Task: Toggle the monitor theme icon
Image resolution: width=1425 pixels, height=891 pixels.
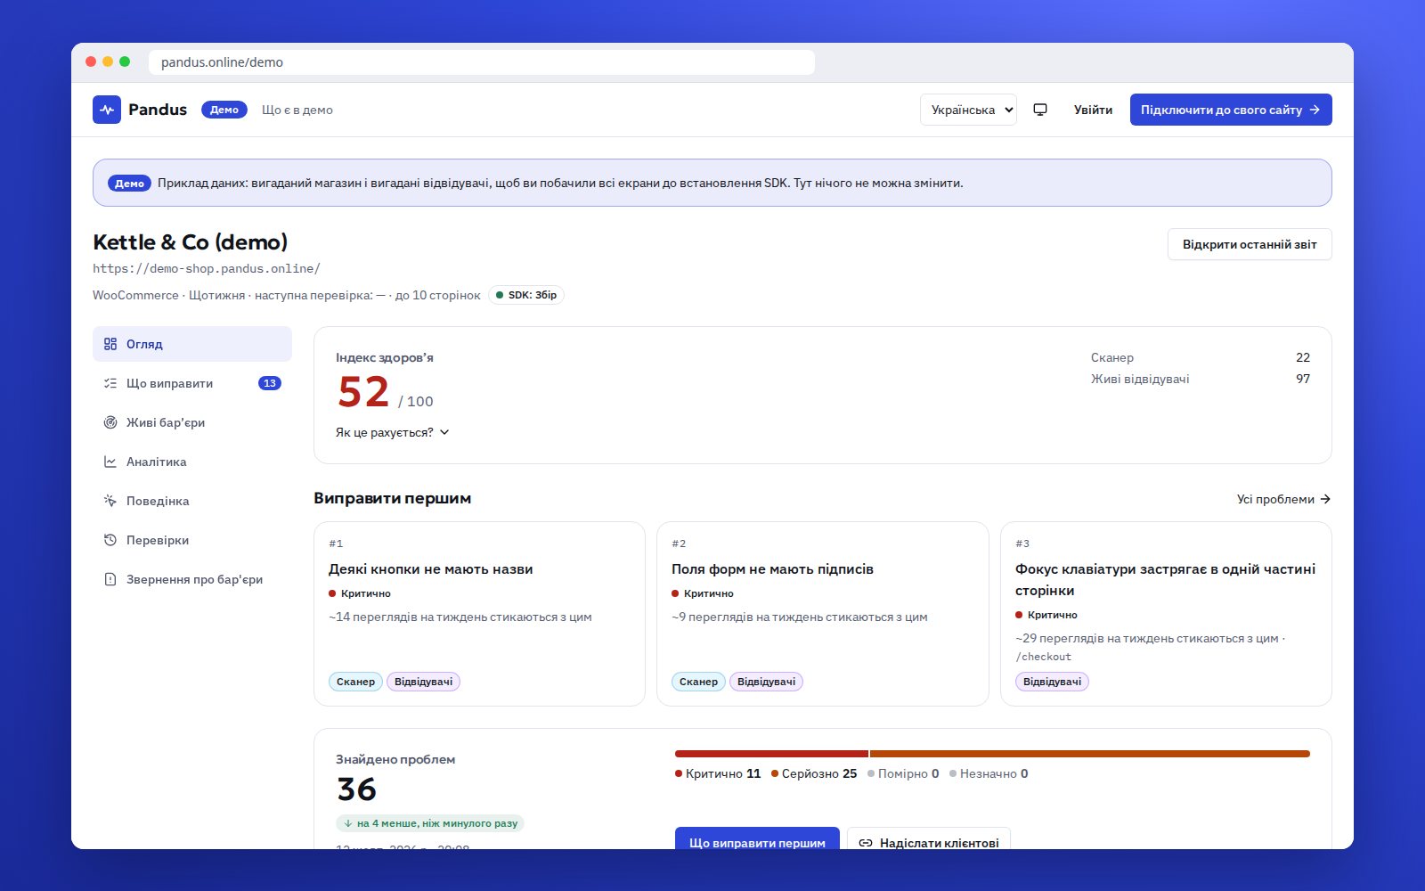Action: [x=1040, y=110]
